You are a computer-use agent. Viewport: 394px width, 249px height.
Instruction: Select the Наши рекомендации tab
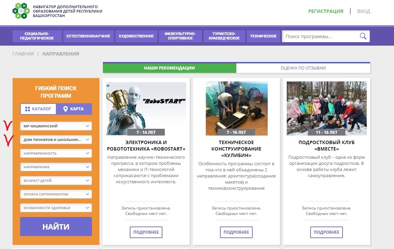click(x=169, y=68)
